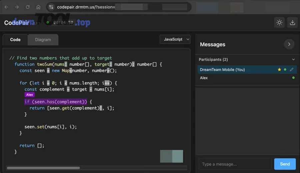Focus the Type a message input field

[x=235, y=164]
